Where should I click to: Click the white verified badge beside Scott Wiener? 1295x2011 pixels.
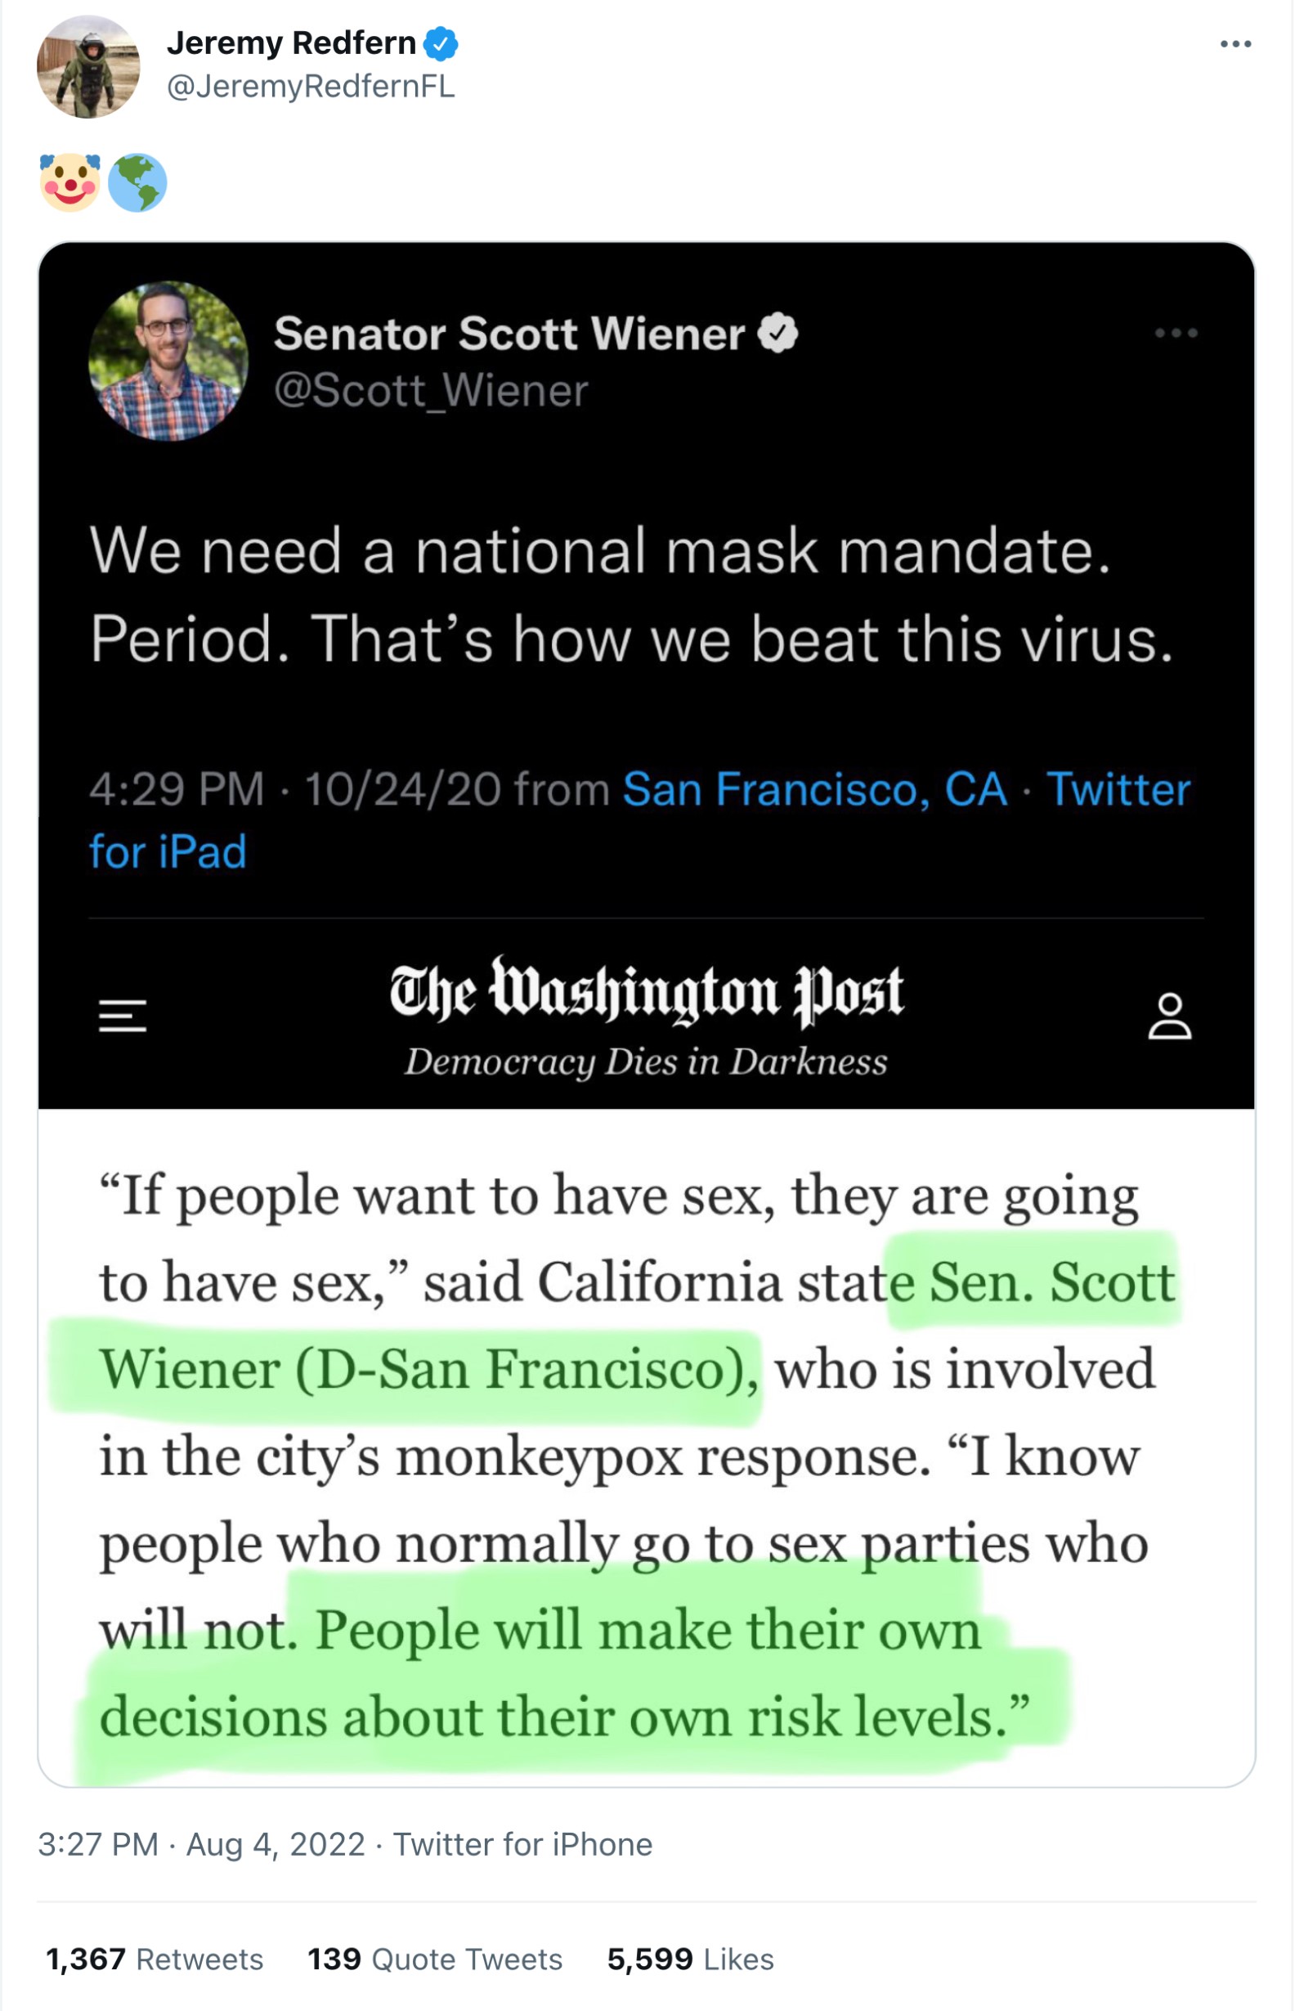777,333
